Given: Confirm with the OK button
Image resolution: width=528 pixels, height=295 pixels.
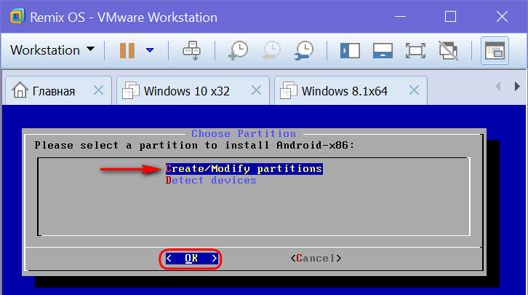Looking at the screenshot, I should (191, 259).
